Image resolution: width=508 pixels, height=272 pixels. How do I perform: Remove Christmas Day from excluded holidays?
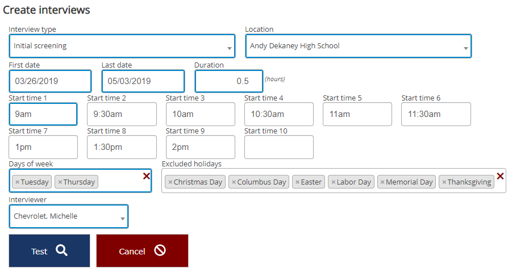(170, 182)
